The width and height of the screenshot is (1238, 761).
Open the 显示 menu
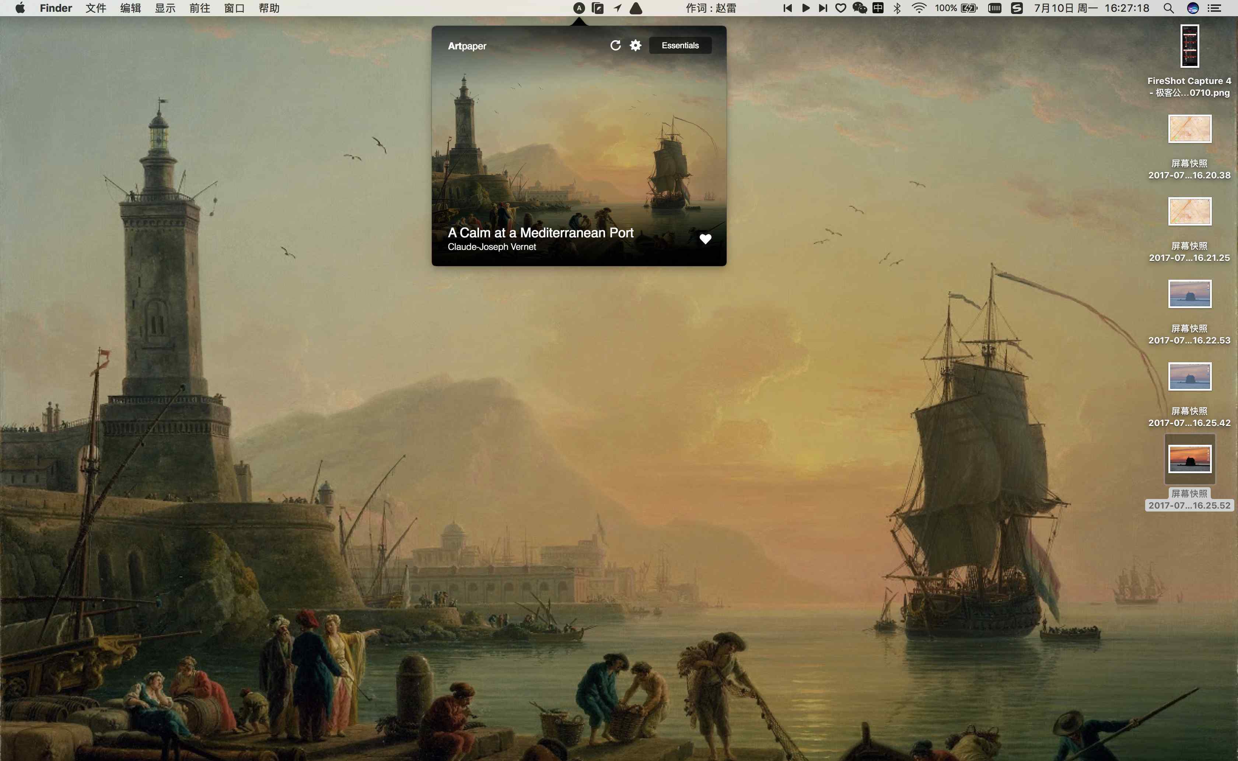(x=165, y=8)
